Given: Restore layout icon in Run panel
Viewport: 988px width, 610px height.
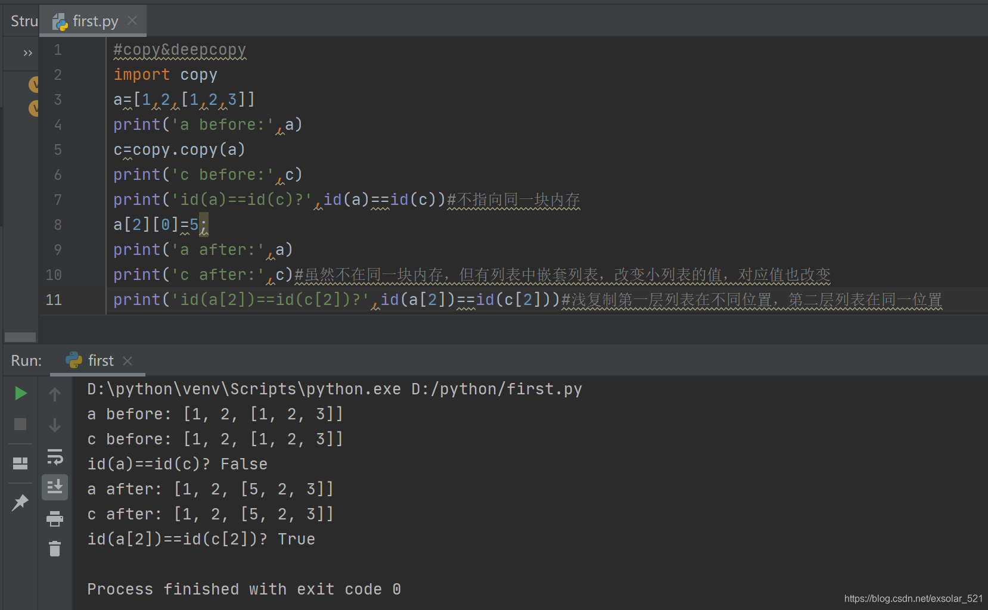Looking at the screenshot, I should pos(20,463).
